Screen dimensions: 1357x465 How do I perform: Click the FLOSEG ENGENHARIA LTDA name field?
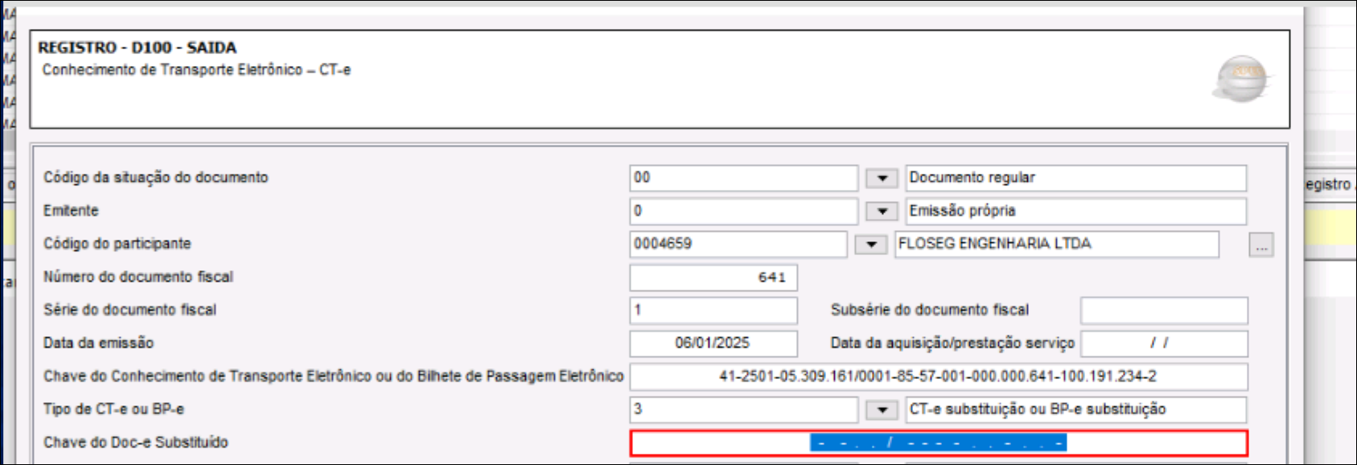[x=1055, y=244]
